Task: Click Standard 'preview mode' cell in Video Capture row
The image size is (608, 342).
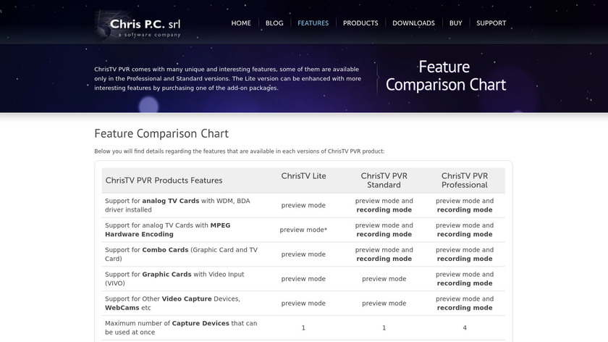Action: (384, 303)
